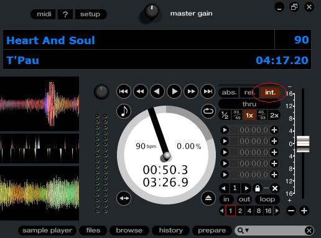Open the files panel

(93, 231)
